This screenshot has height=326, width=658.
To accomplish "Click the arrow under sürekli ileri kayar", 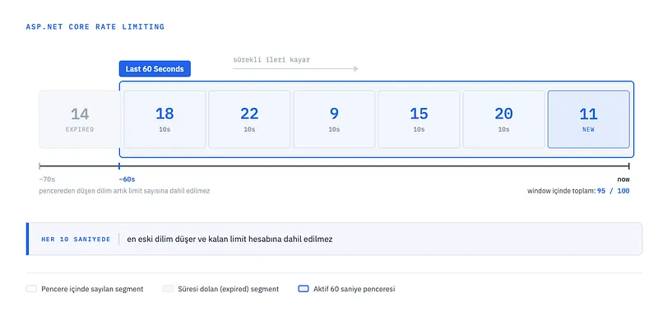I will click(x=295, y=68).
